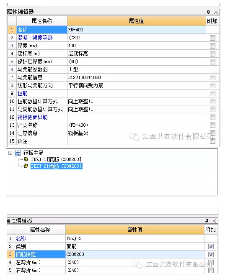This screenshot has height=276, width=225.
Task: Click the gear icon beside FBZJ-2
Action: 26,166
